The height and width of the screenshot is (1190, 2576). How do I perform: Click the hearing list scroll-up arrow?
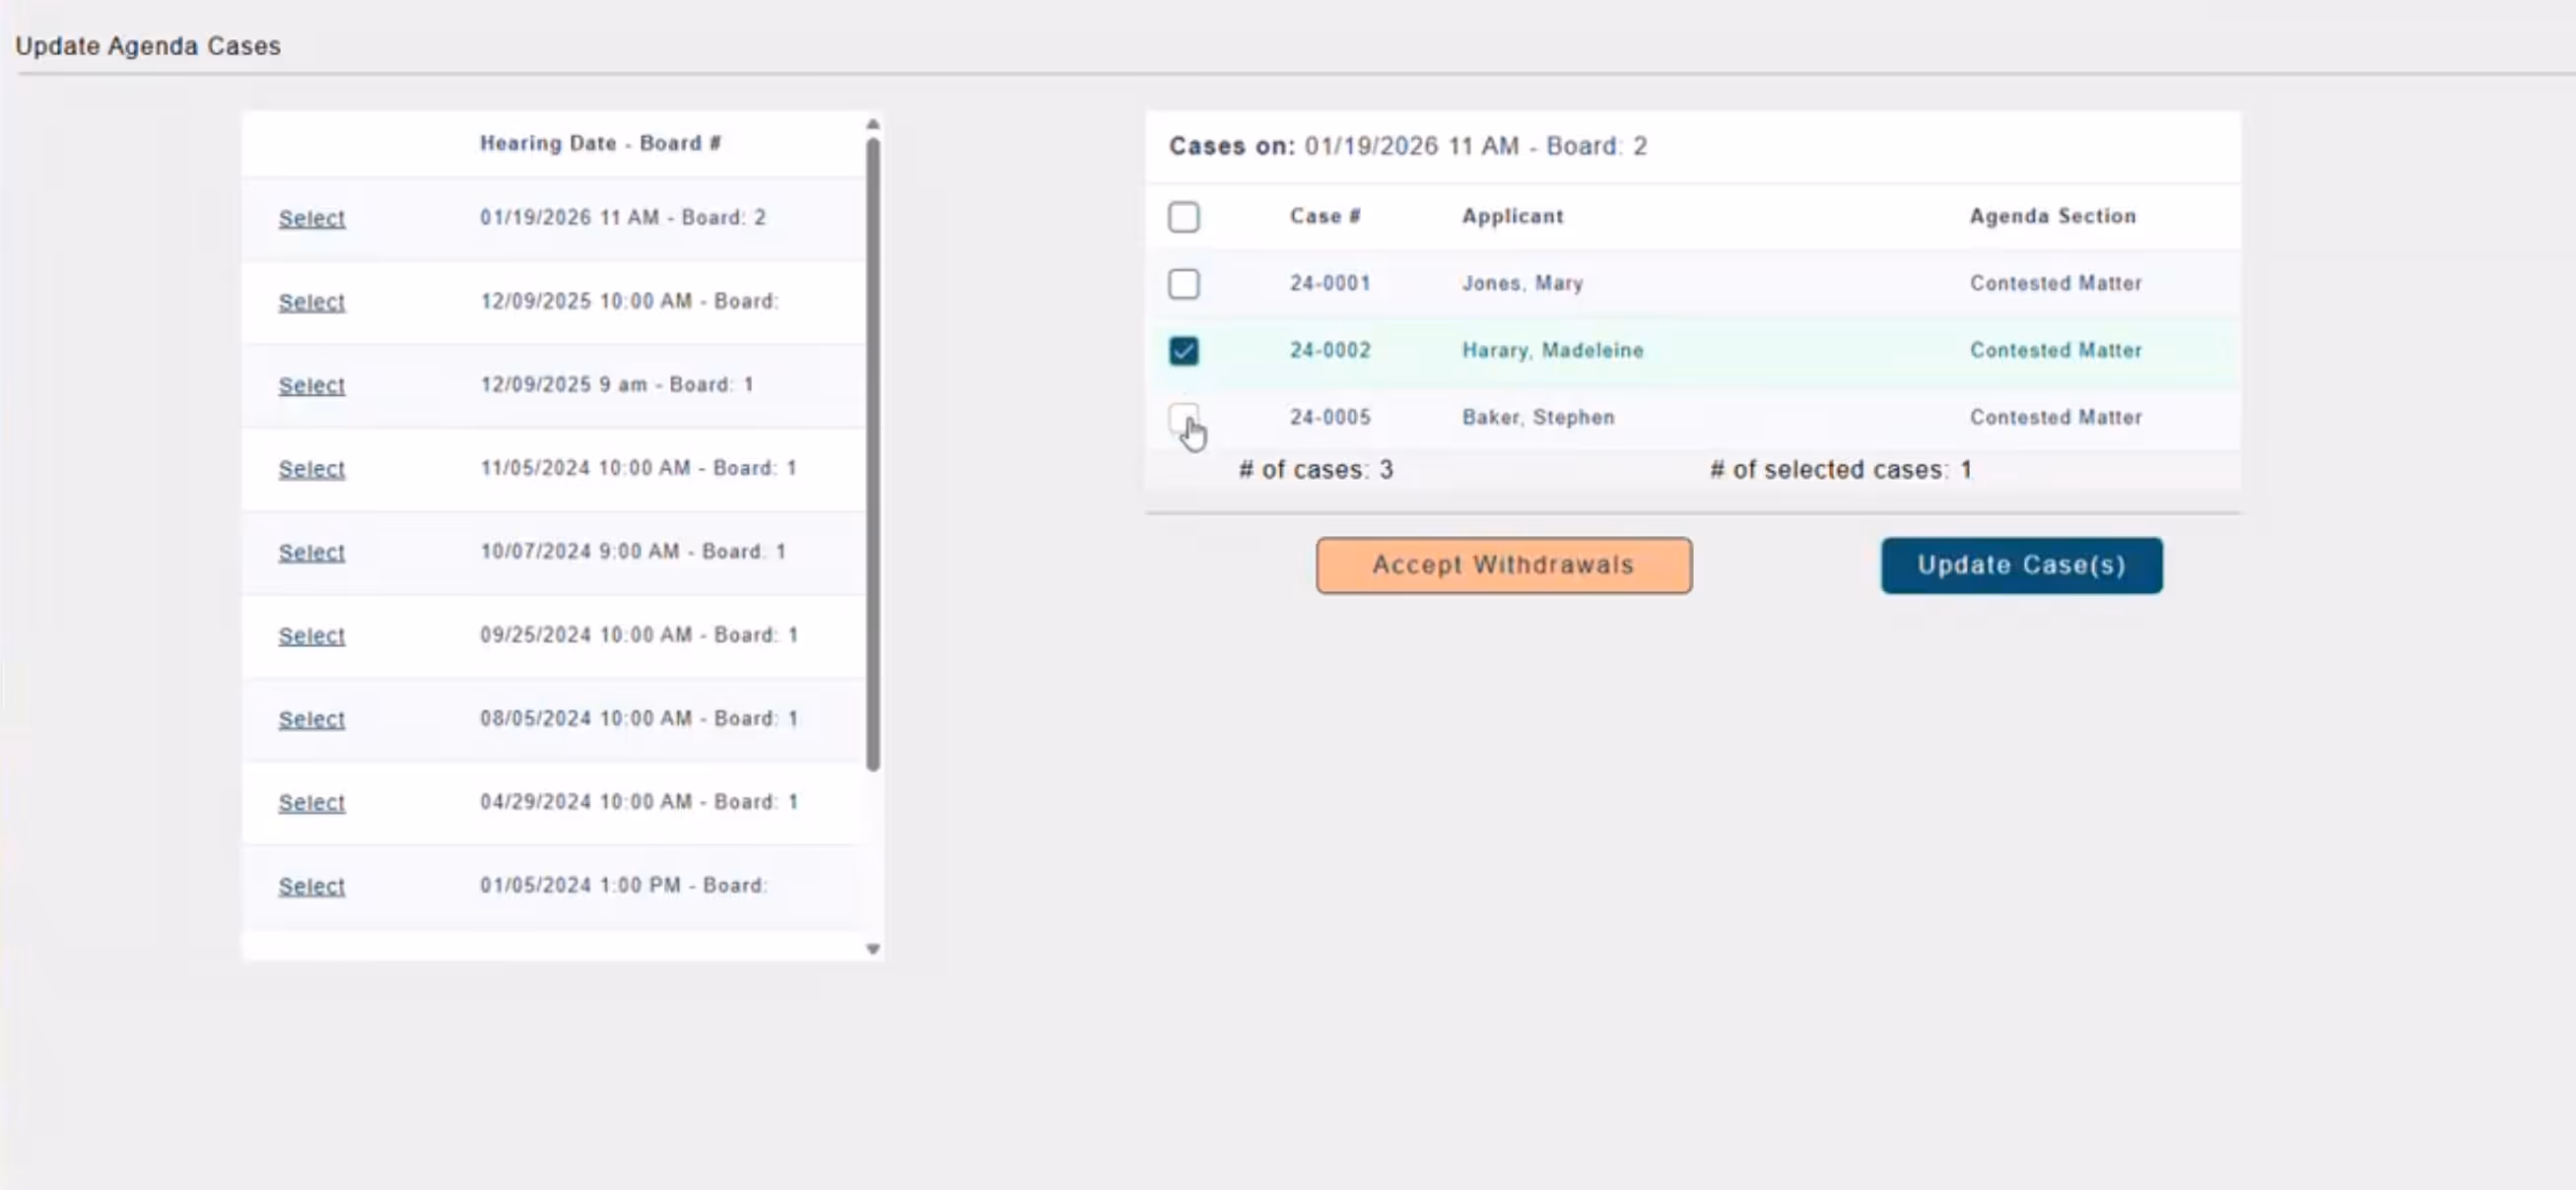(872, 125)
